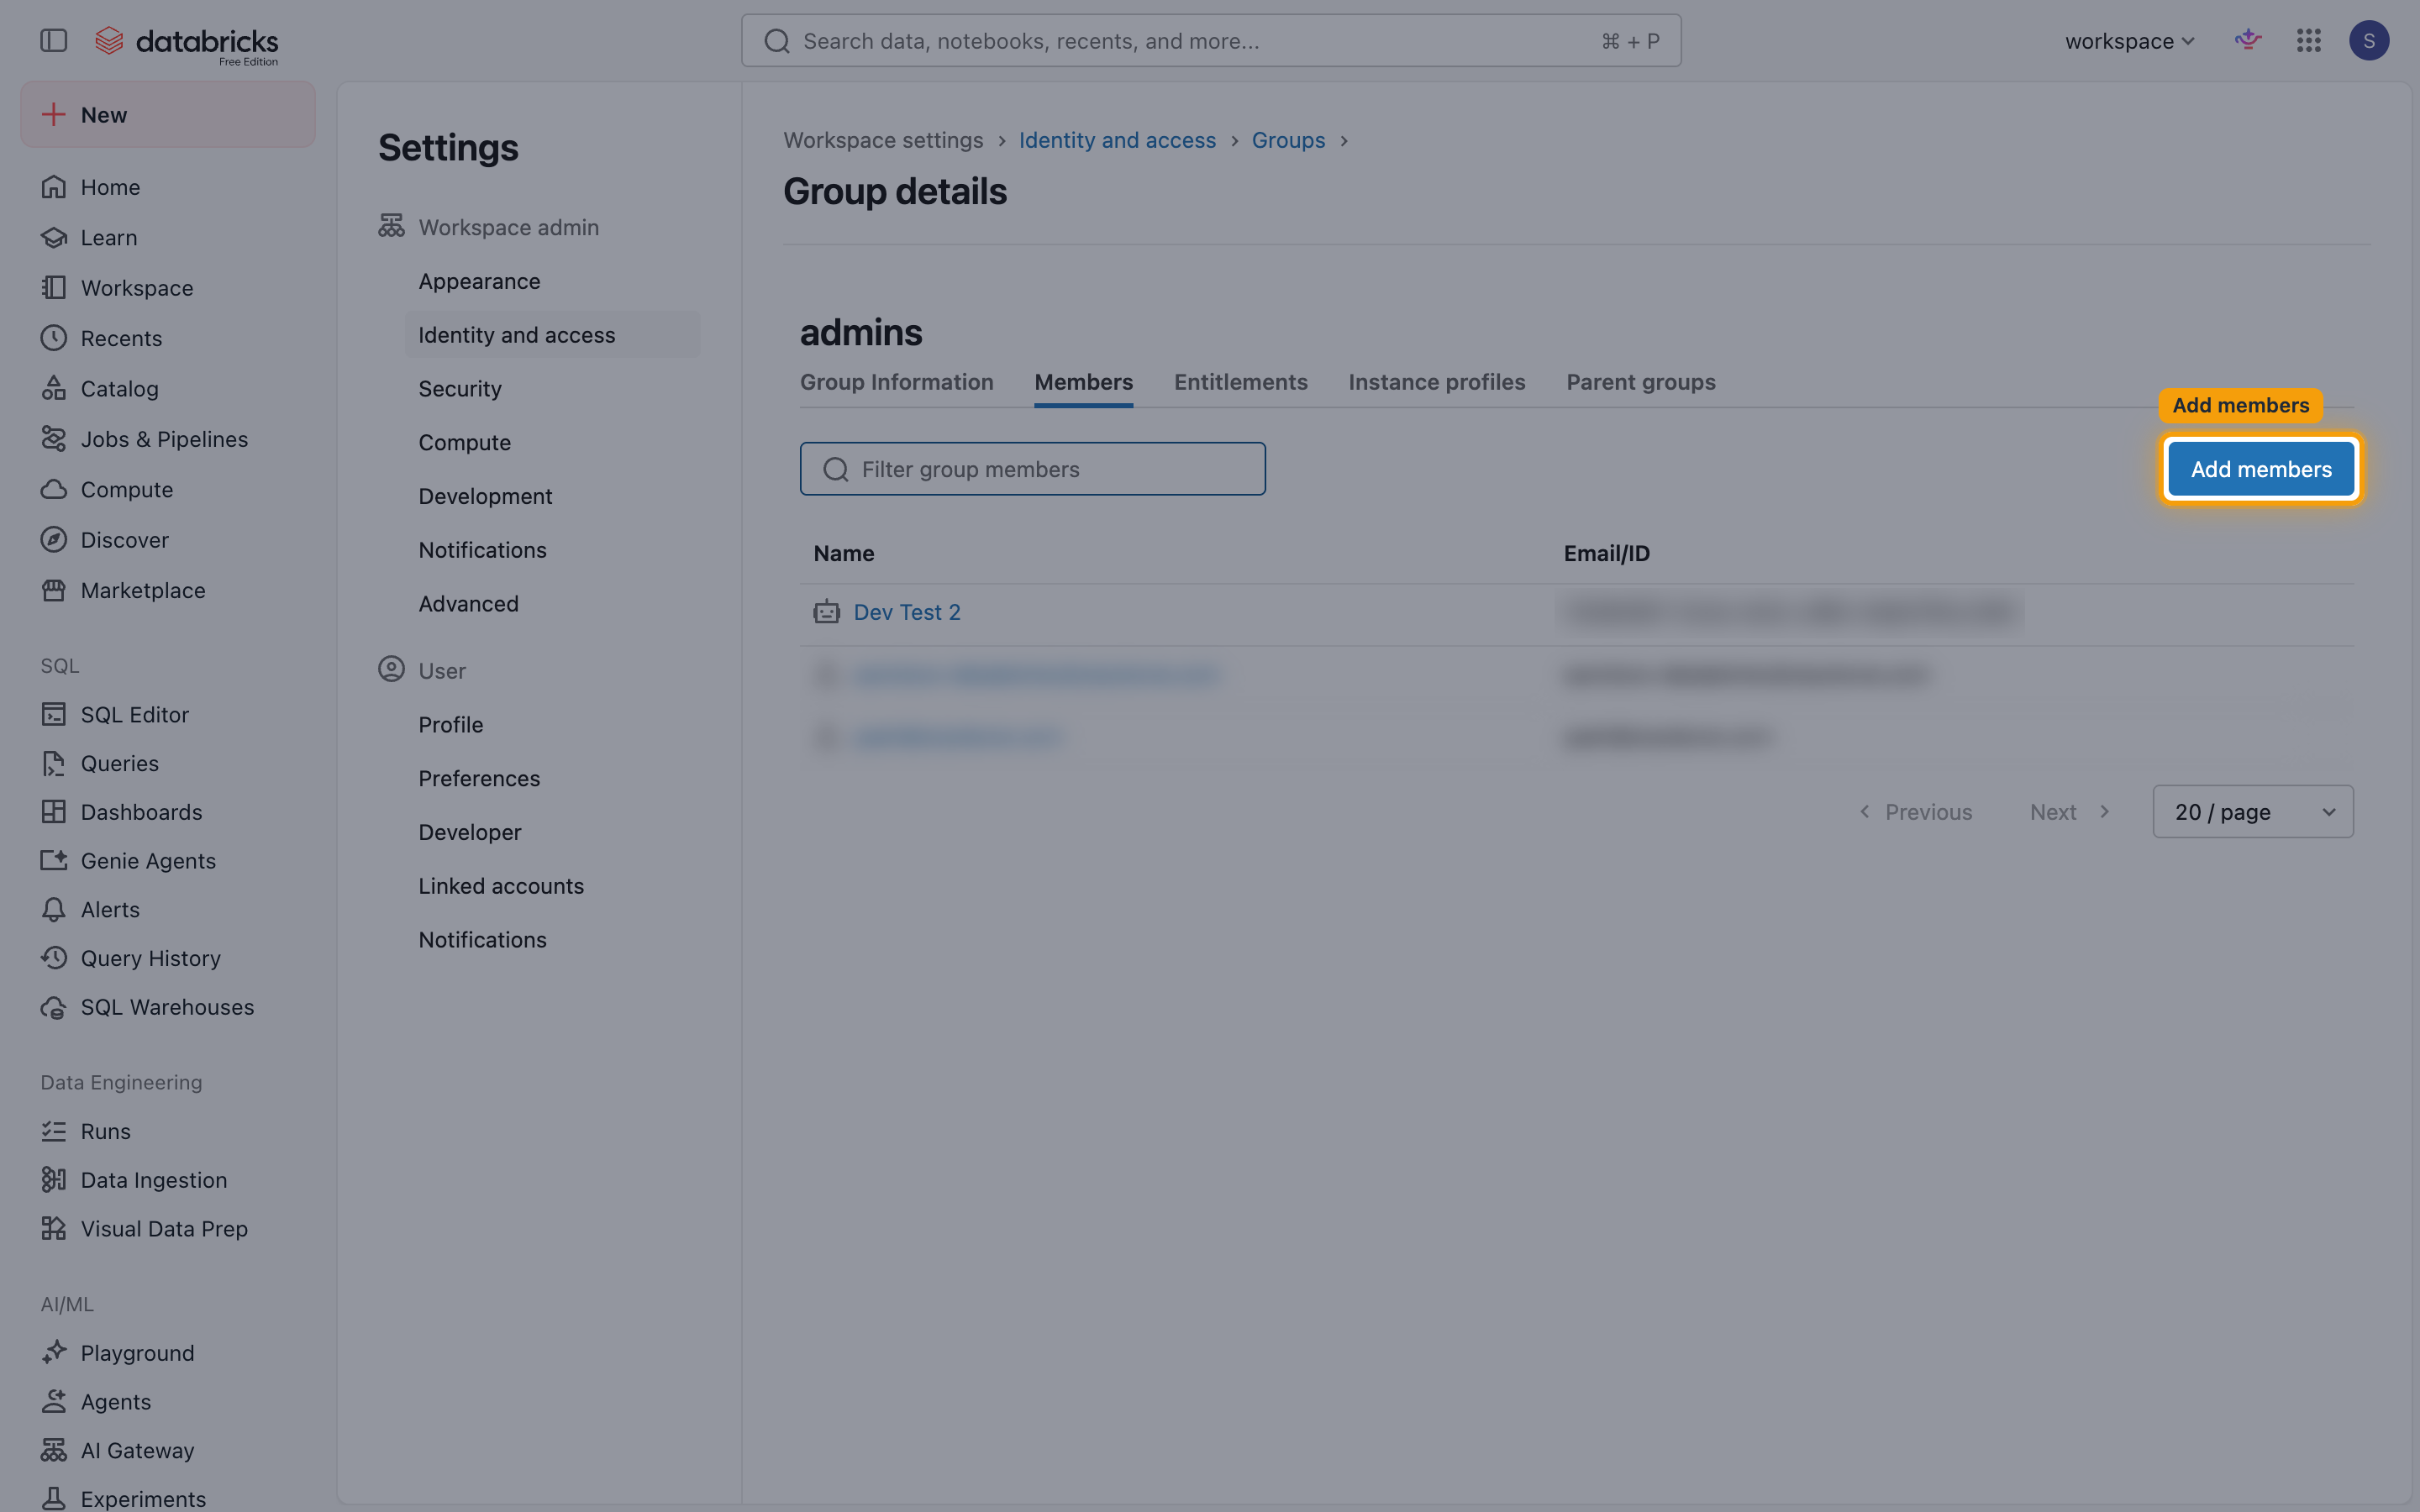Click the Marketplace storefront icon
Viewport: 2420px width, 1512px height.
click(54, 591)
